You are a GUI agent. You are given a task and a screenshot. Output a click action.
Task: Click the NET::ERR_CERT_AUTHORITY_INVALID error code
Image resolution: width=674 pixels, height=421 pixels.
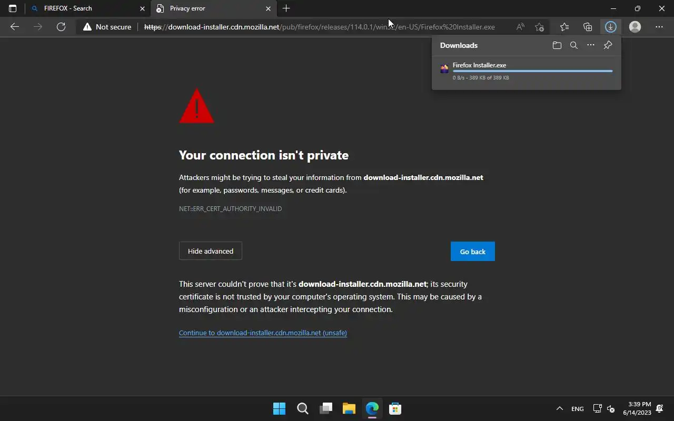(x=230, y=209)
